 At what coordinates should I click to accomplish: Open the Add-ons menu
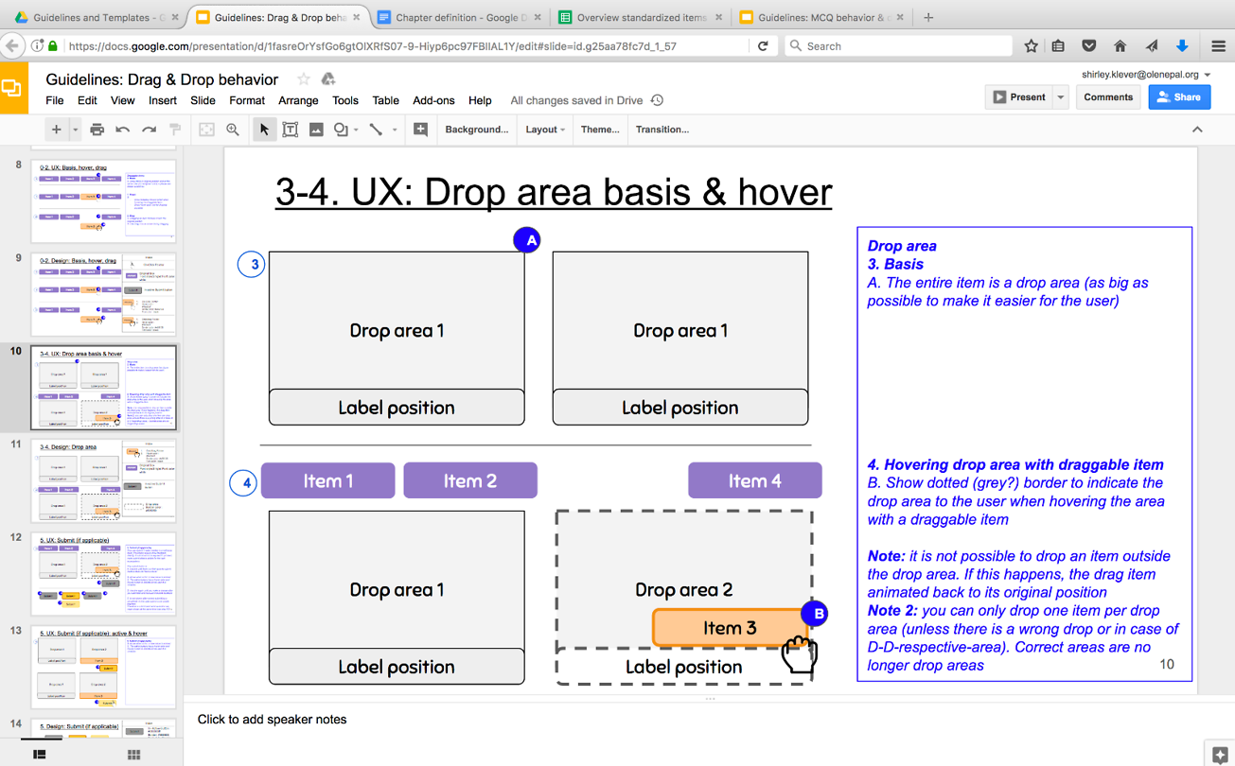click(433, 100)
